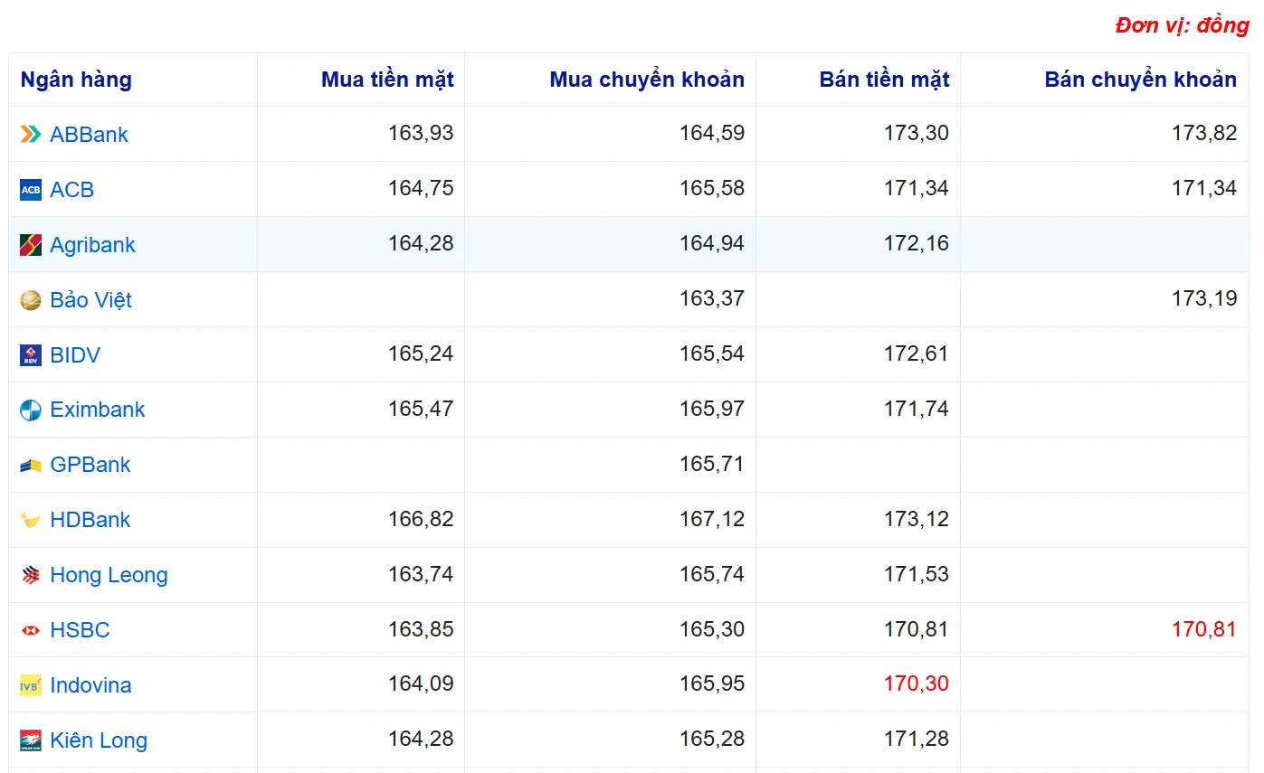Sort by Bán tiền mặt column header

(x=884, y=80)
